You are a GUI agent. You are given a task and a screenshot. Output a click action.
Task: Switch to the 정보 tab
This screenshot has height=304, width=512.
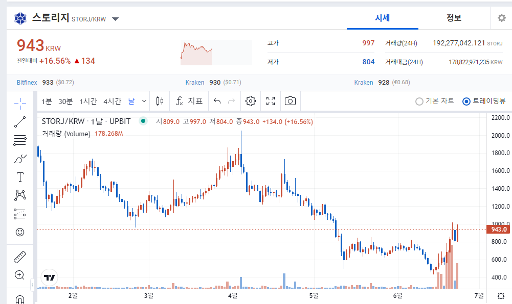click(454, 18)
